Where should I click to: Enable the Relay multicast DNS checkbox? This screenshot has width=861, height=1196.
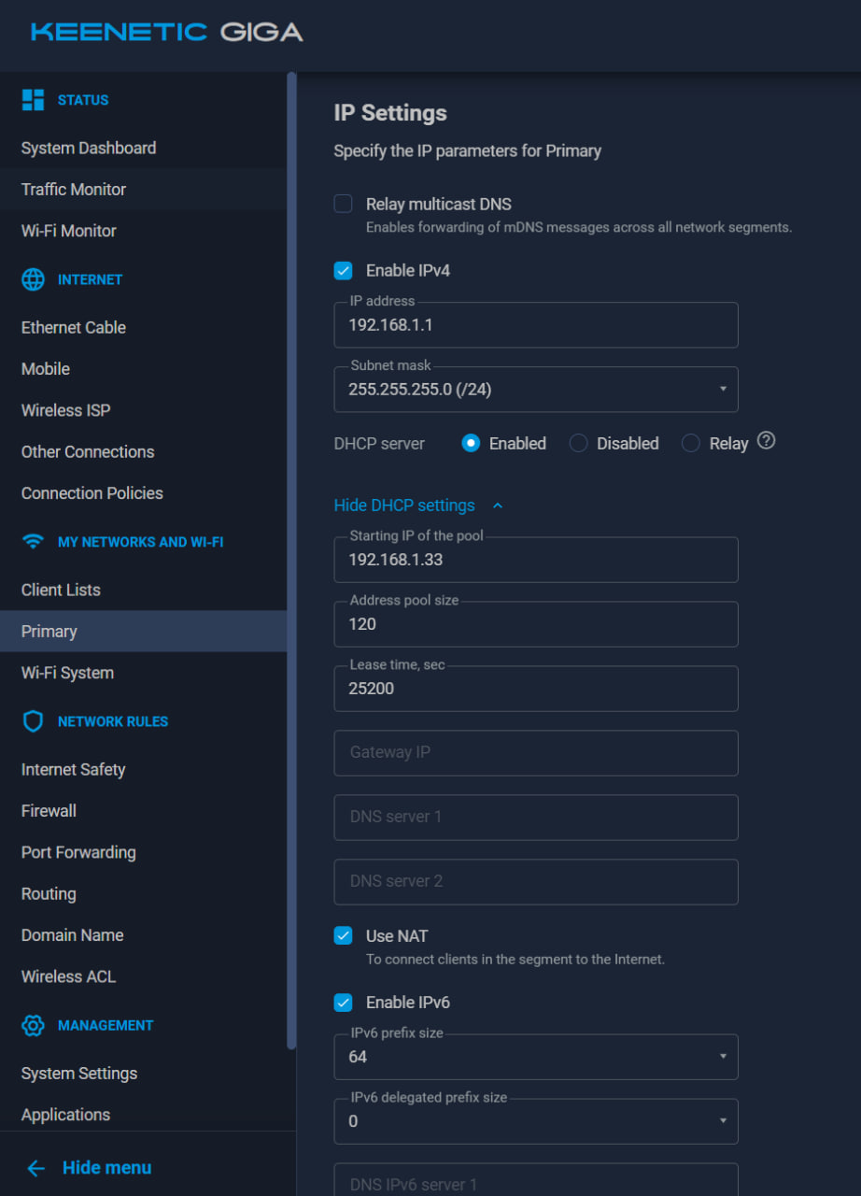point(344,204)
